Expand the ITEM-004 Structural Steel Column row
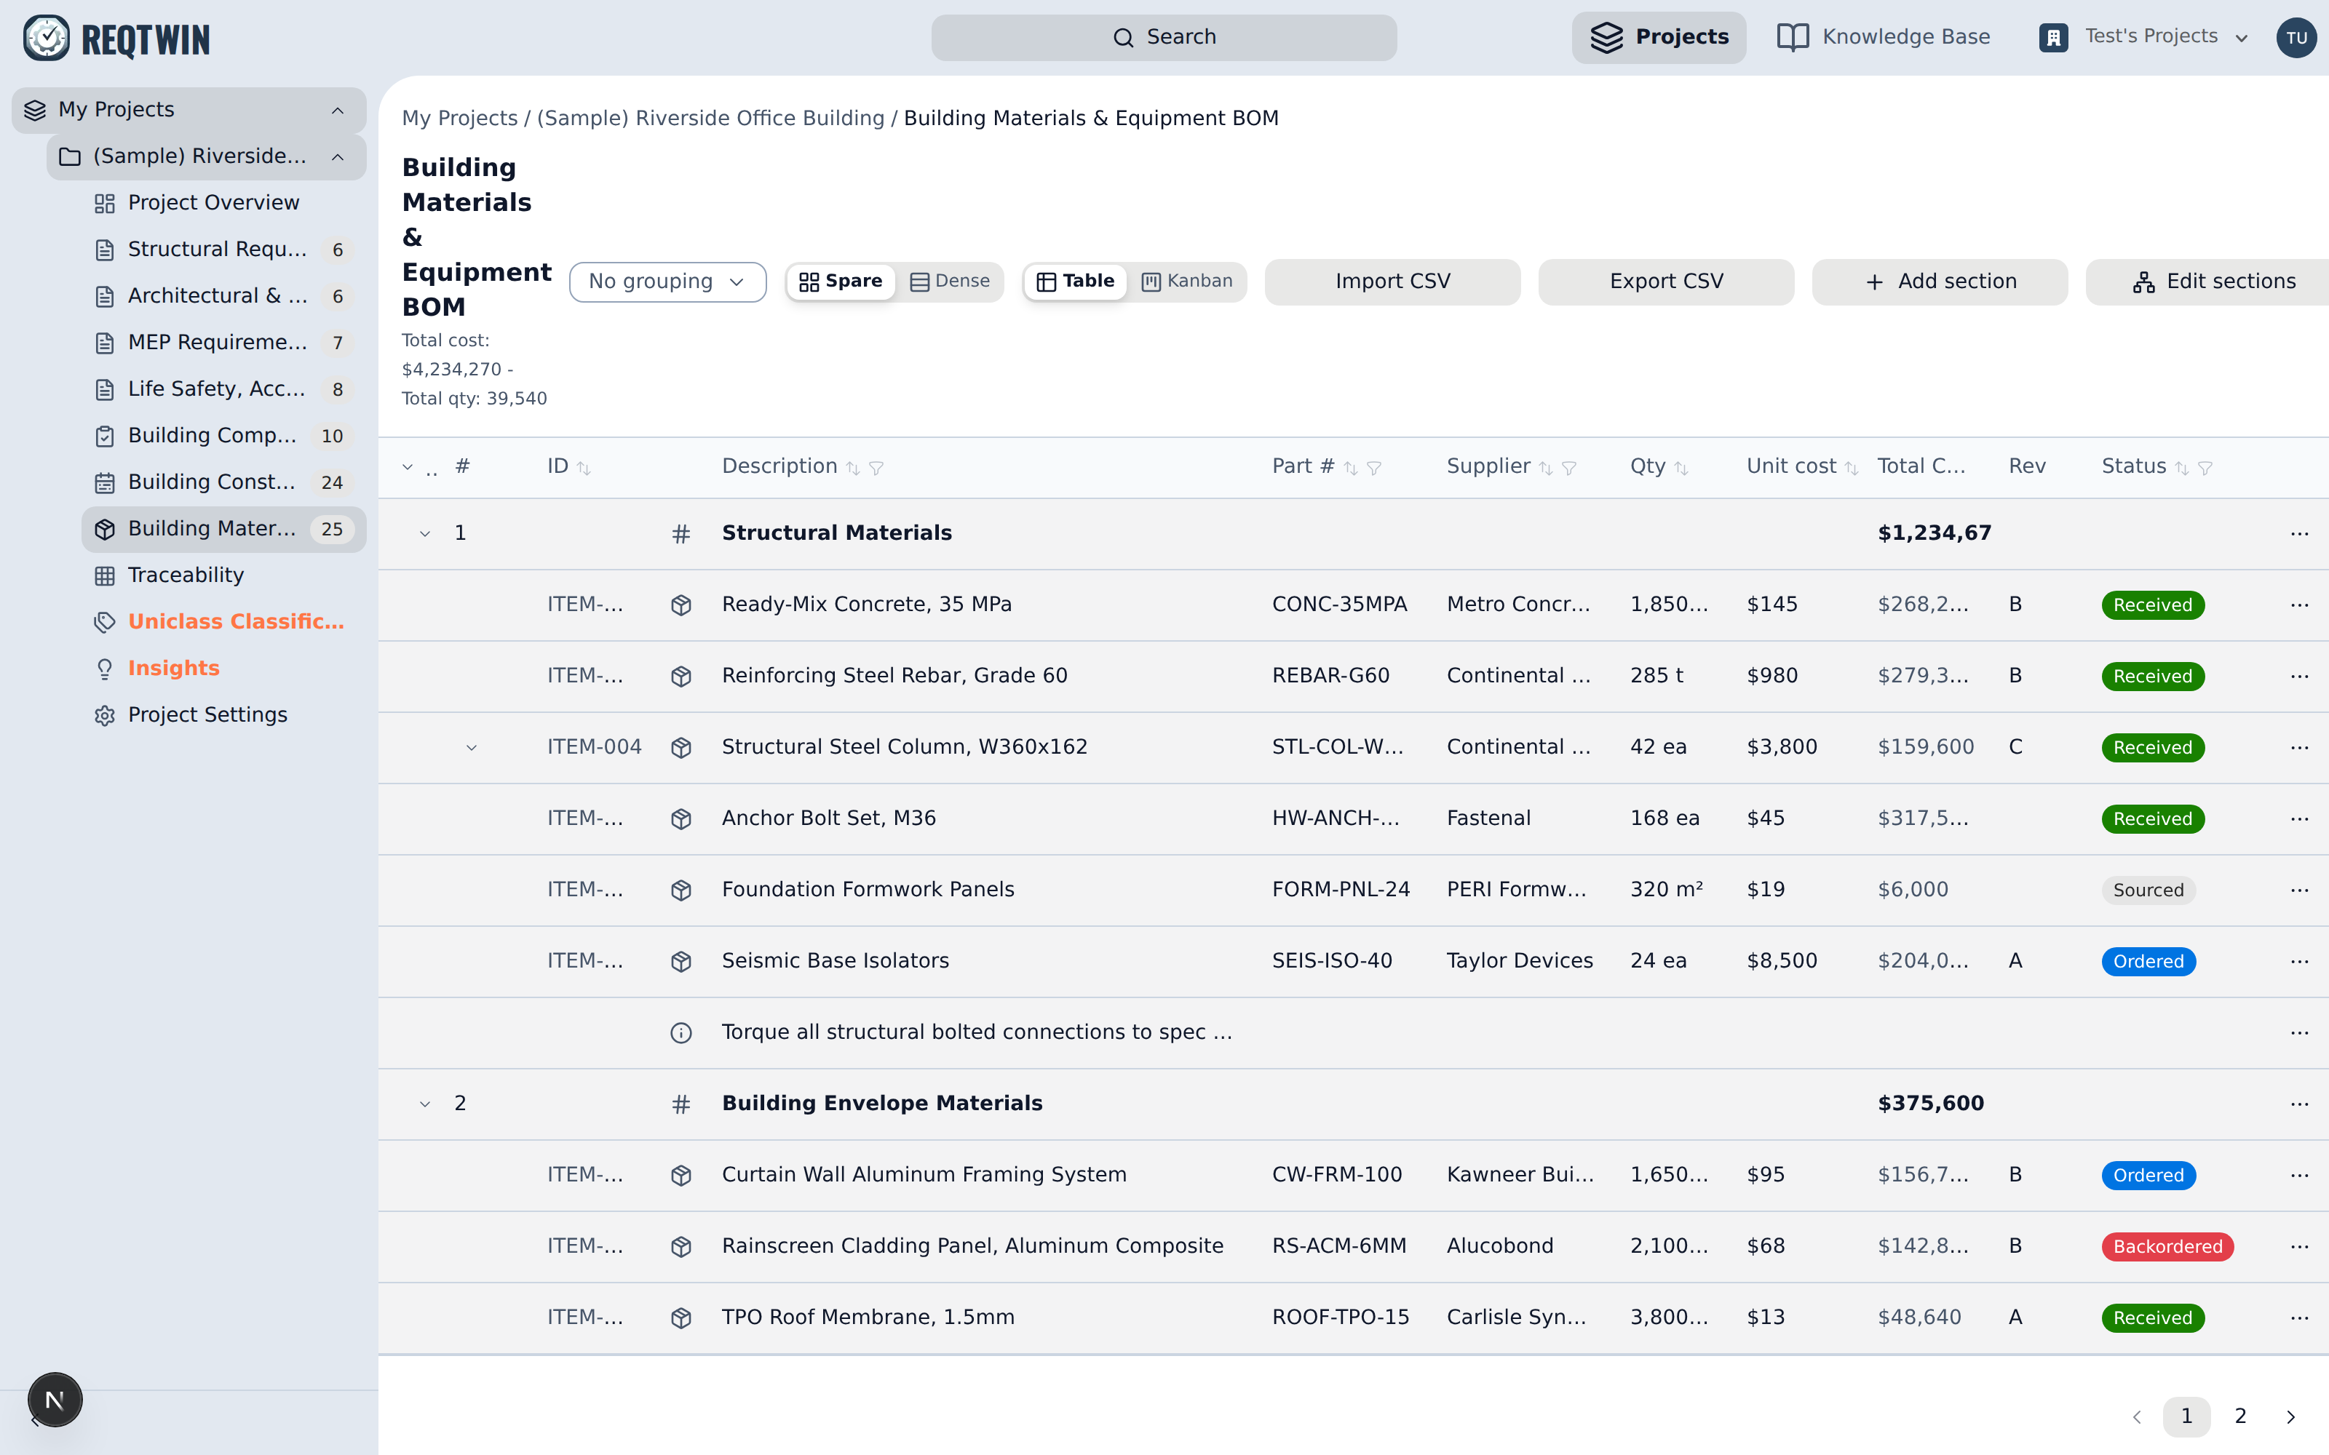The image size is (2329, 1455). [x=472, y=748]
